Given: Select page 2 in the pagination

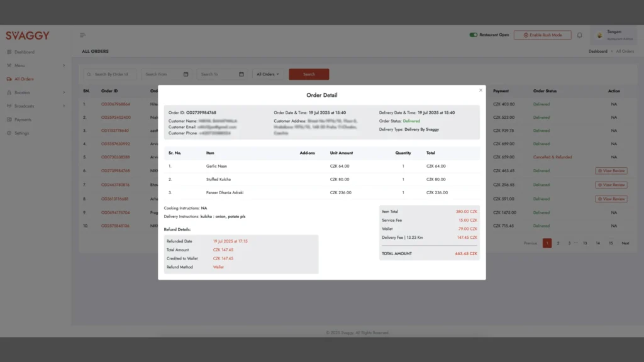Looking at the screenshot, I should click(557, 243).
